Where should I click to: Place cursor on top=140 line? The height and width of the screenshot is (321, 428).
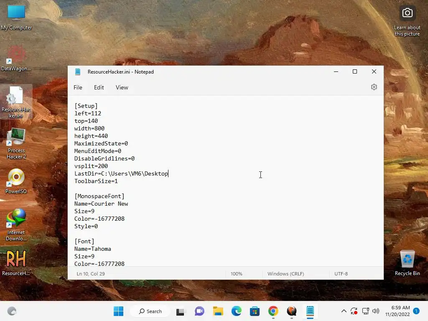tap(86, 121)
